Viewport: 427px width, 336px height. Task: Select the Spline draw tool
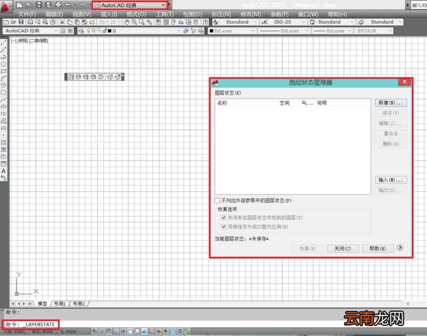(4, 100)
